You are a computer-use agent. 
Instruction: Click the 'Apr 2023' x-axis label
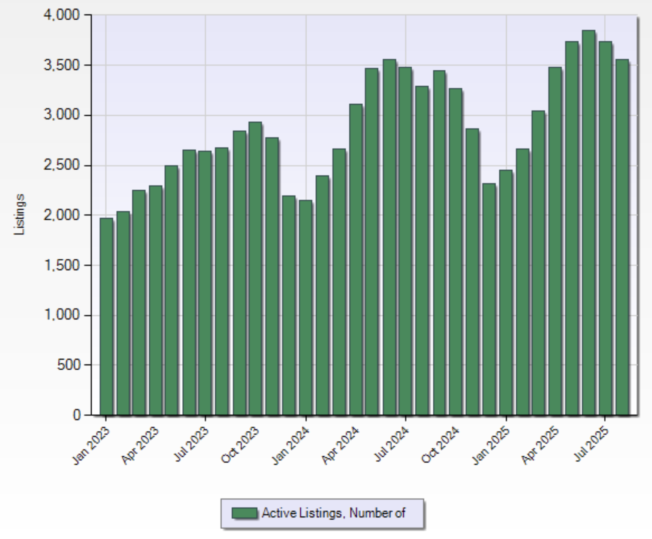click(x=140, y=445)
